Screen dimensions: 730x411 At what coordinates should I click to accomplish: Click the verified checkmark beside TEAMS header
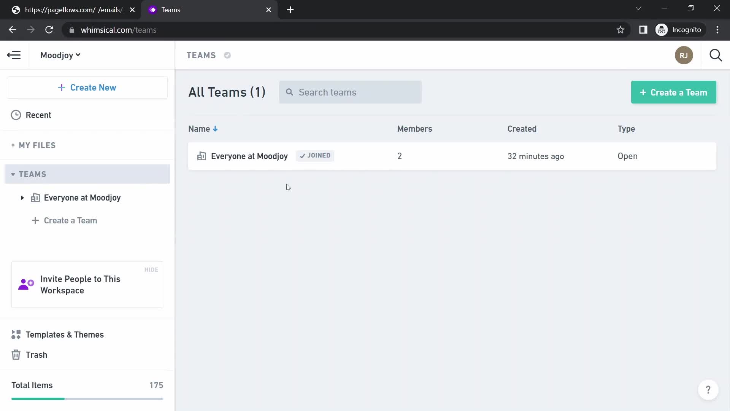coord(227,56)
